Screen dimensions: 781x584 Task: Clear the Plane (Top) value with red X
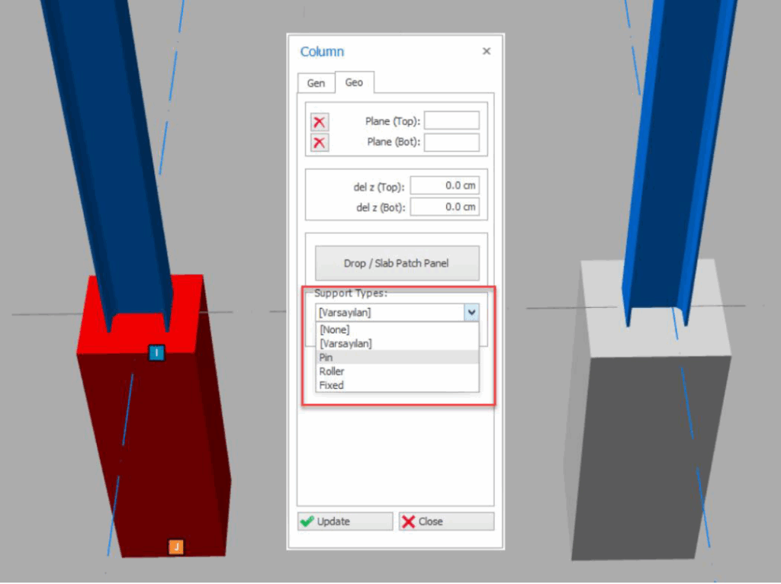(x=320, y=122)
